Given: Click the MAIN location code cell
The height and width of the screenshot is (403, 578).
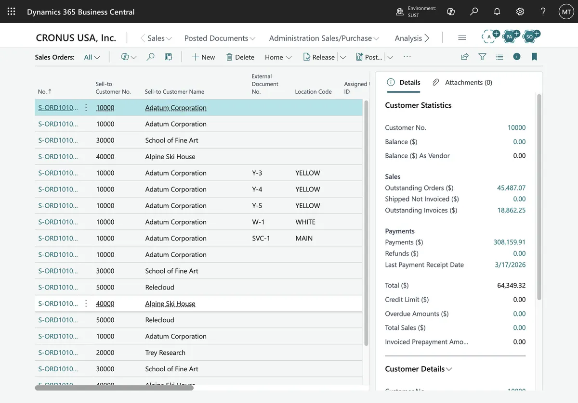Looking at the screenshot, I should tap(304, 238).
